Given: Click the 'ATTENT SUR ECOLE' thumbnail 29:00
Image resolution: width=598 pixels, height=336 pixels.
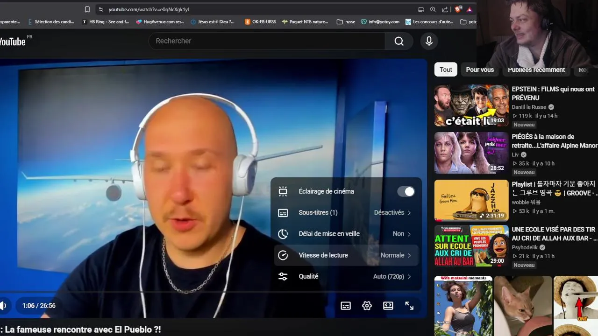Looking at the screenshot, I should (471, 246).
